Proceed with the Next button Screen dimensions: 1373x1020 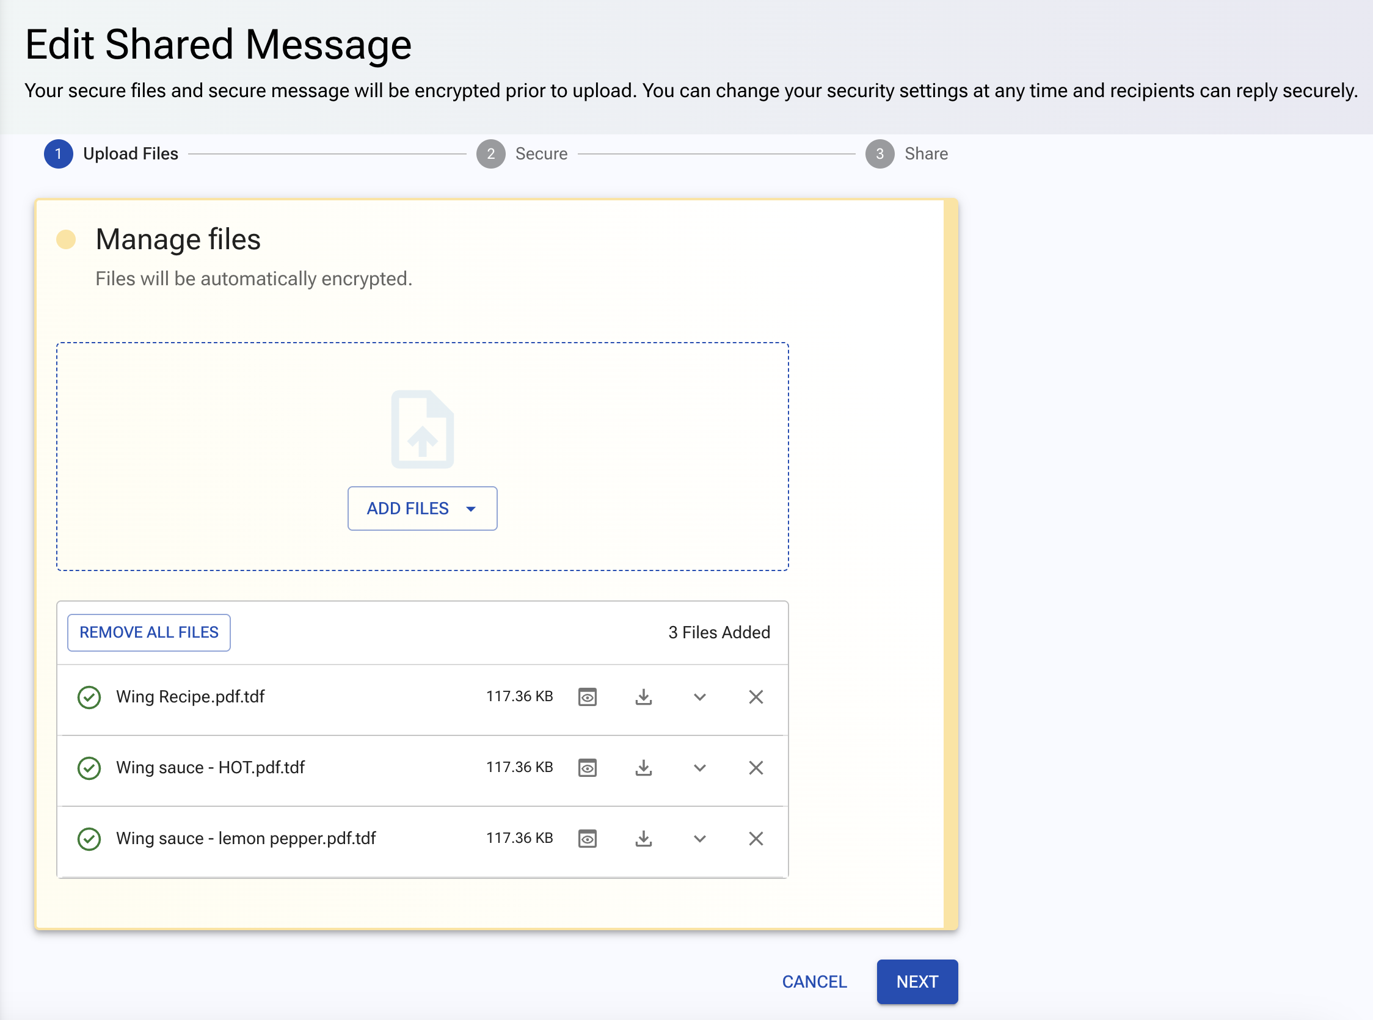(917, 982)
